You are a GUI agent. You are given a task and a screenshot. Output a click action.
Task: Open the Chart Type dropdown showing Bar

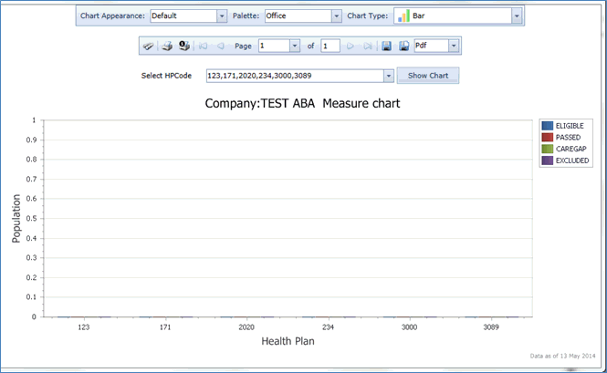[x=517, y=16]
